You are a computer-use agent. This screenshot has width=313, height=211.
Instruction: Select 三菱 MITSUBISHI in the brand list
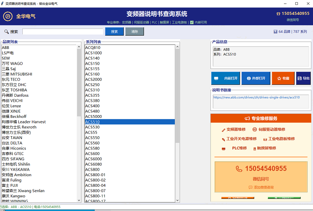pos(17,74)
